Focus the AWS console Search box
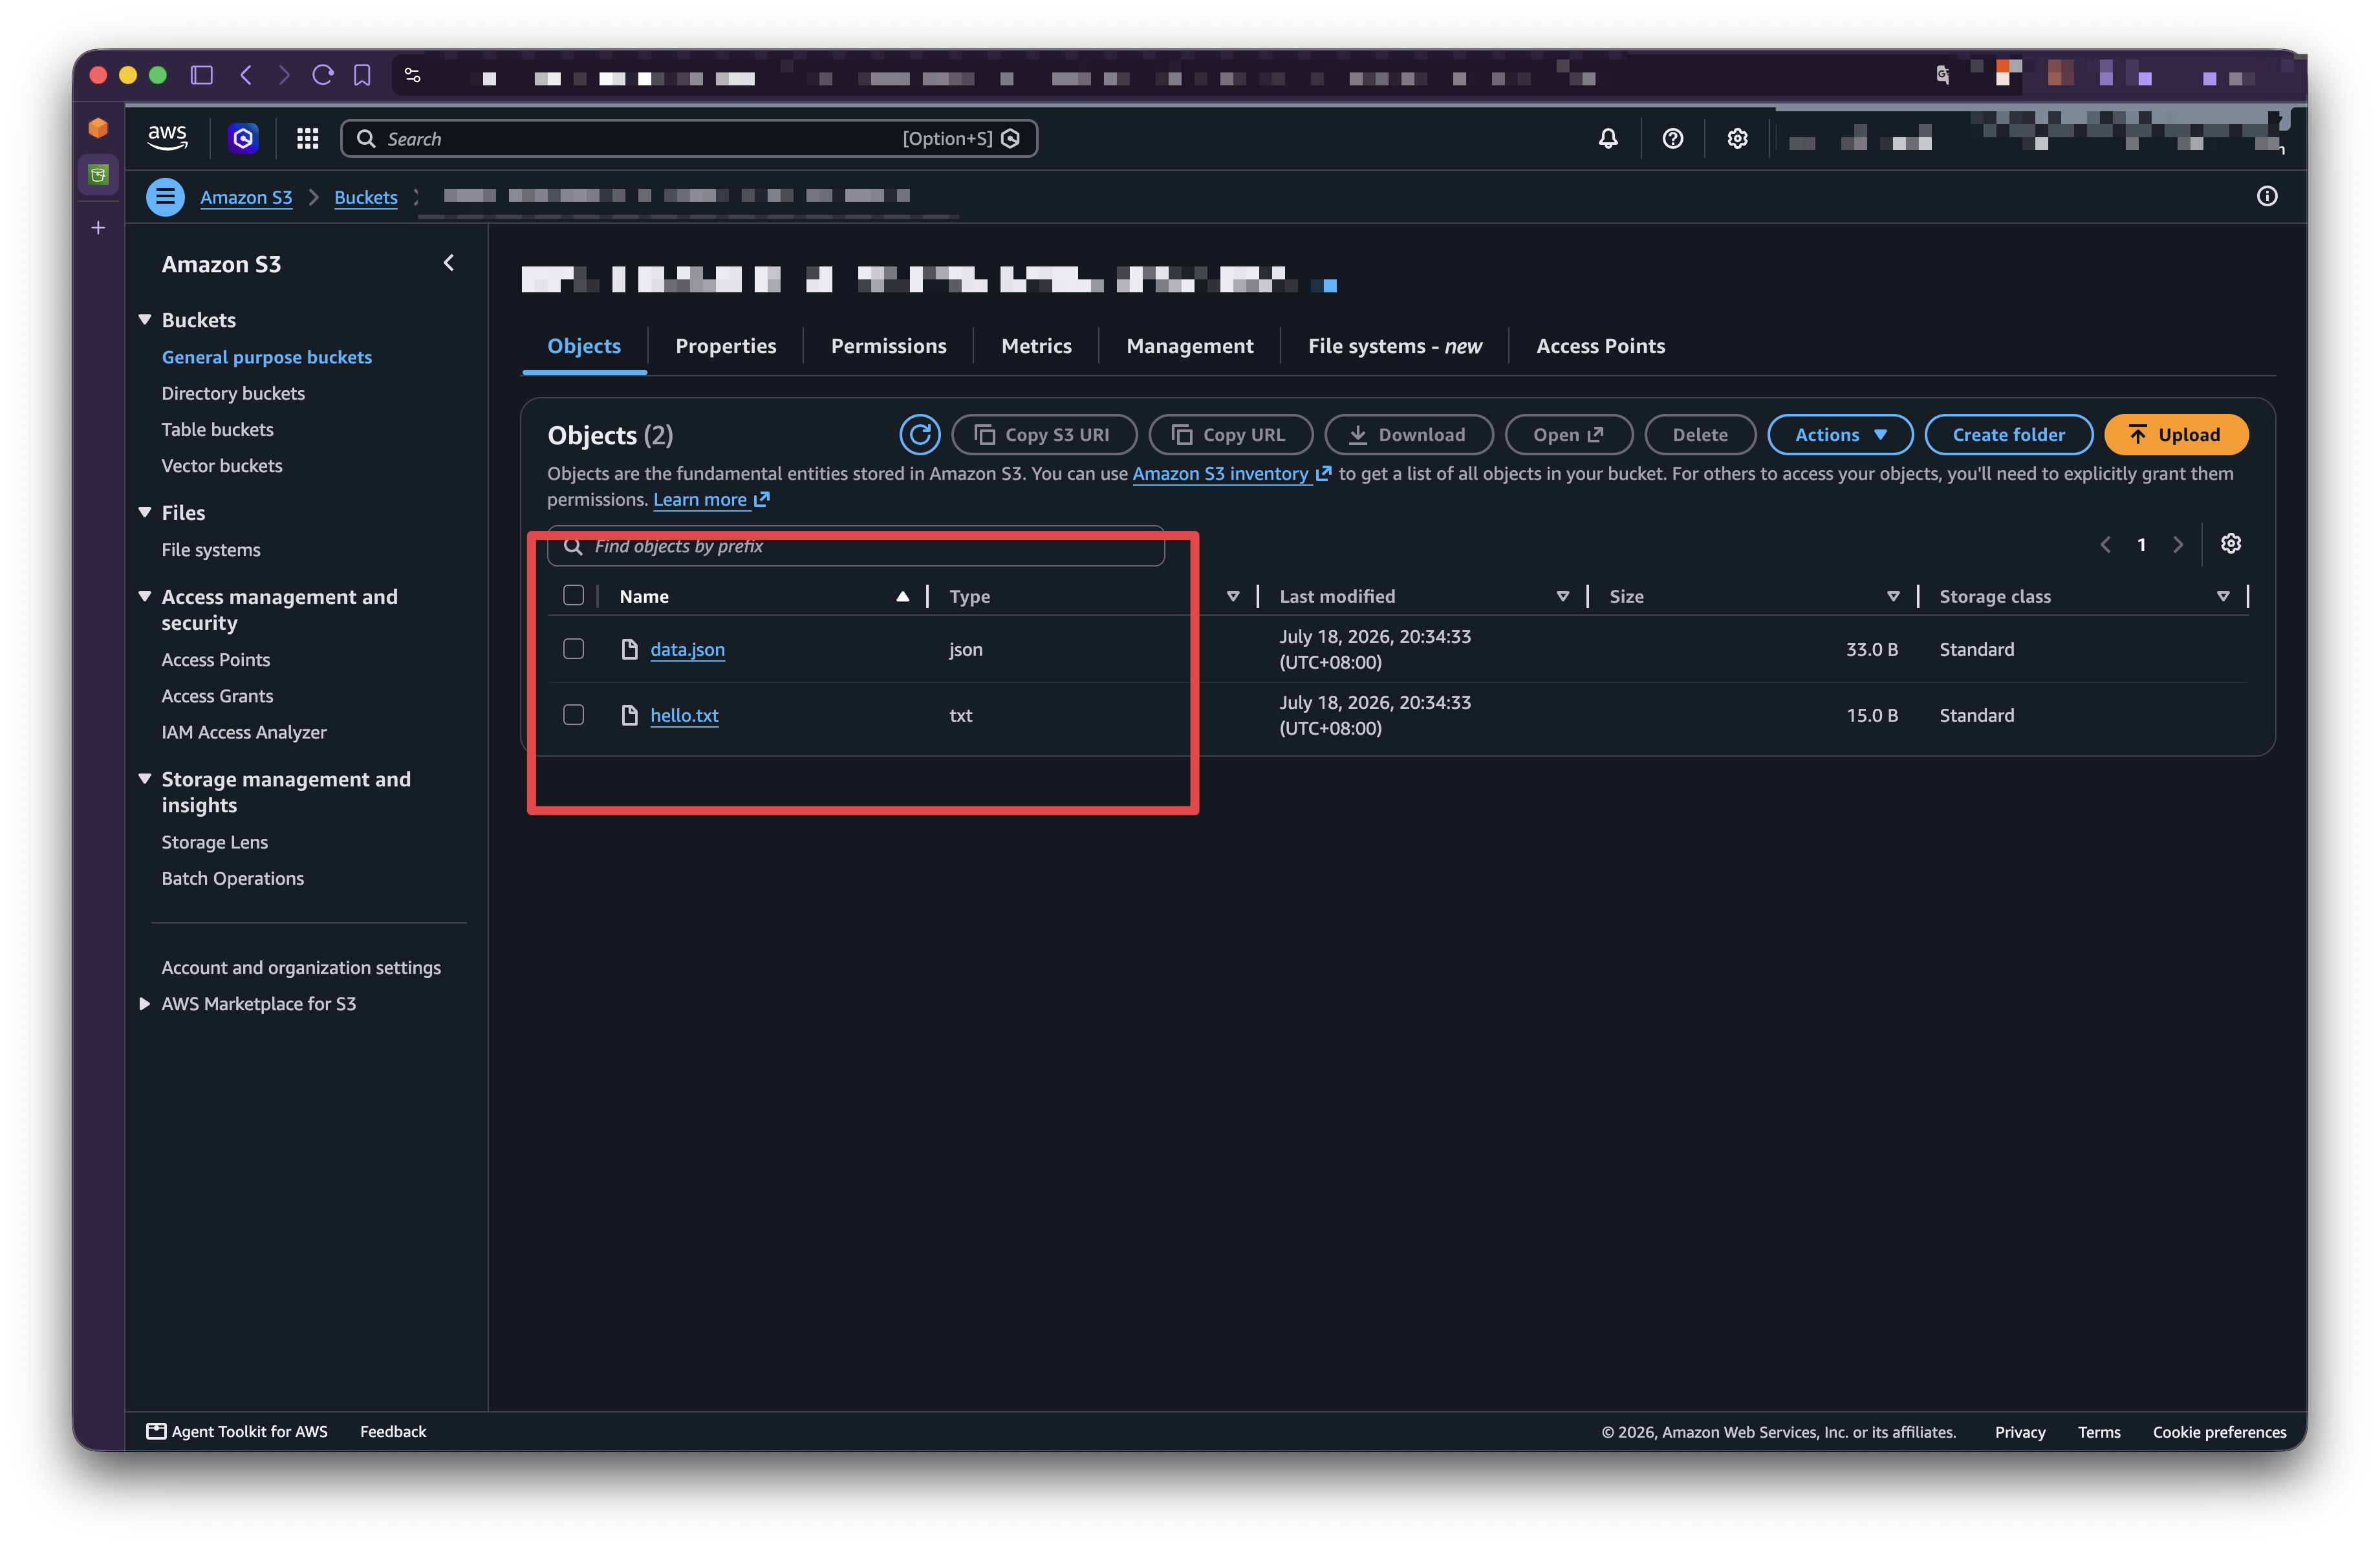Image resolution: width=2380 pixels, height=1547 pixels. tap(689, 139)
